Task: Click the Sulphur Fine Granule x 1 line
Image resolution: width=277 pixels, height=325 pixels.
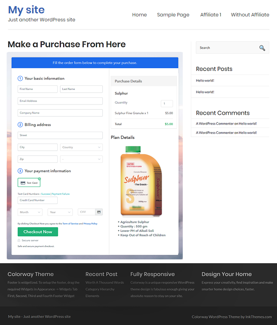Action: pos(132,113)
